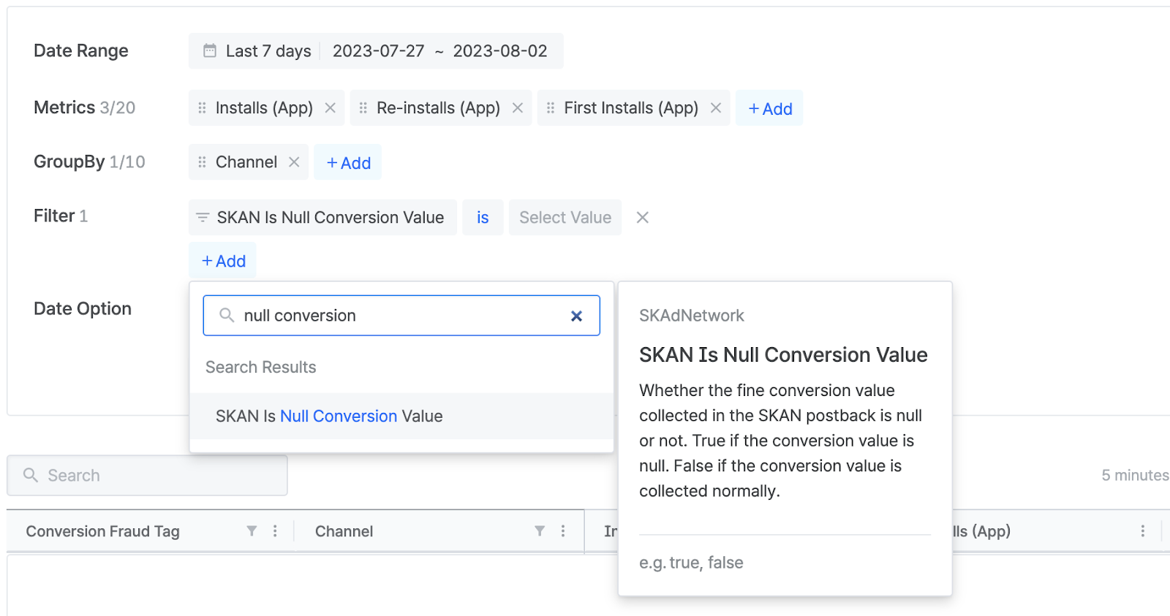Add another GroupBy dimension
The height and width of the screenshot is (616, 1170).
click(348, 163)
